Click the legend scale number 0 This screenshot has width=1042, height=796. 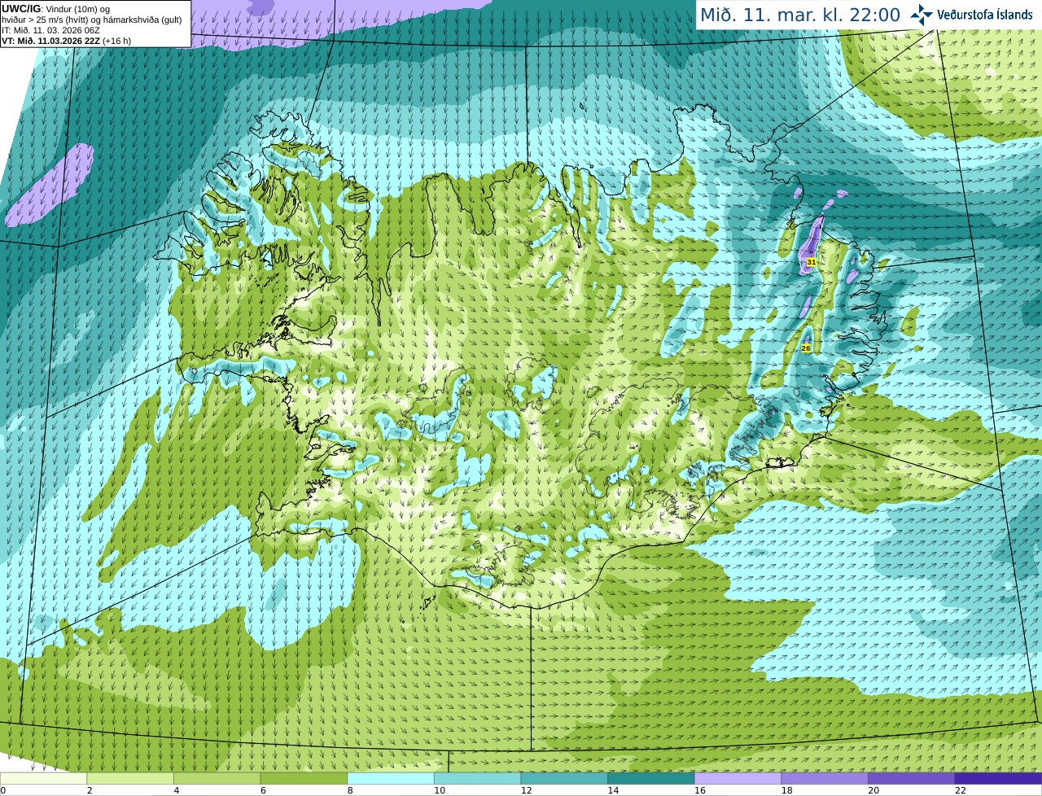point(3,790)
